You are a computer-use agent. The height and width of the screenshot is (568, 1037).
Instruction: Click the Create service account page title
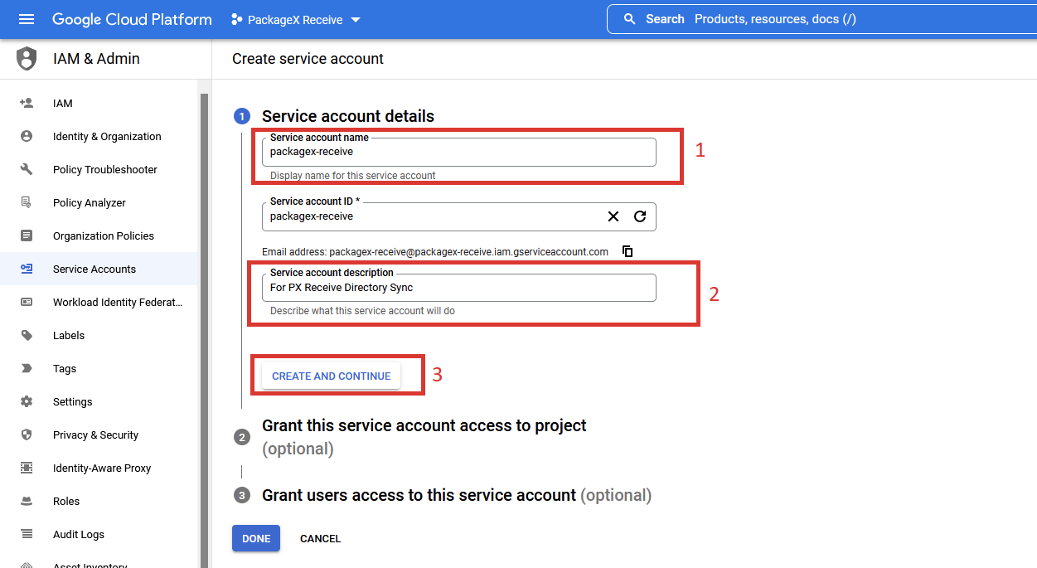[308, 59]
